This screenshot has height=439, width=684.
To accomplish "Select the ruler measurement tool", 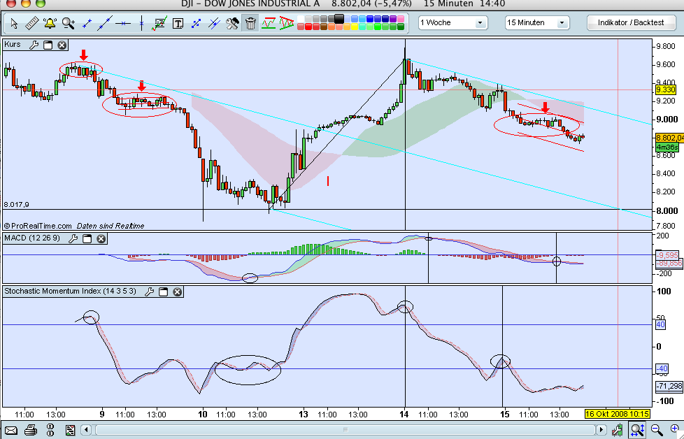I will tap(32, 23).
